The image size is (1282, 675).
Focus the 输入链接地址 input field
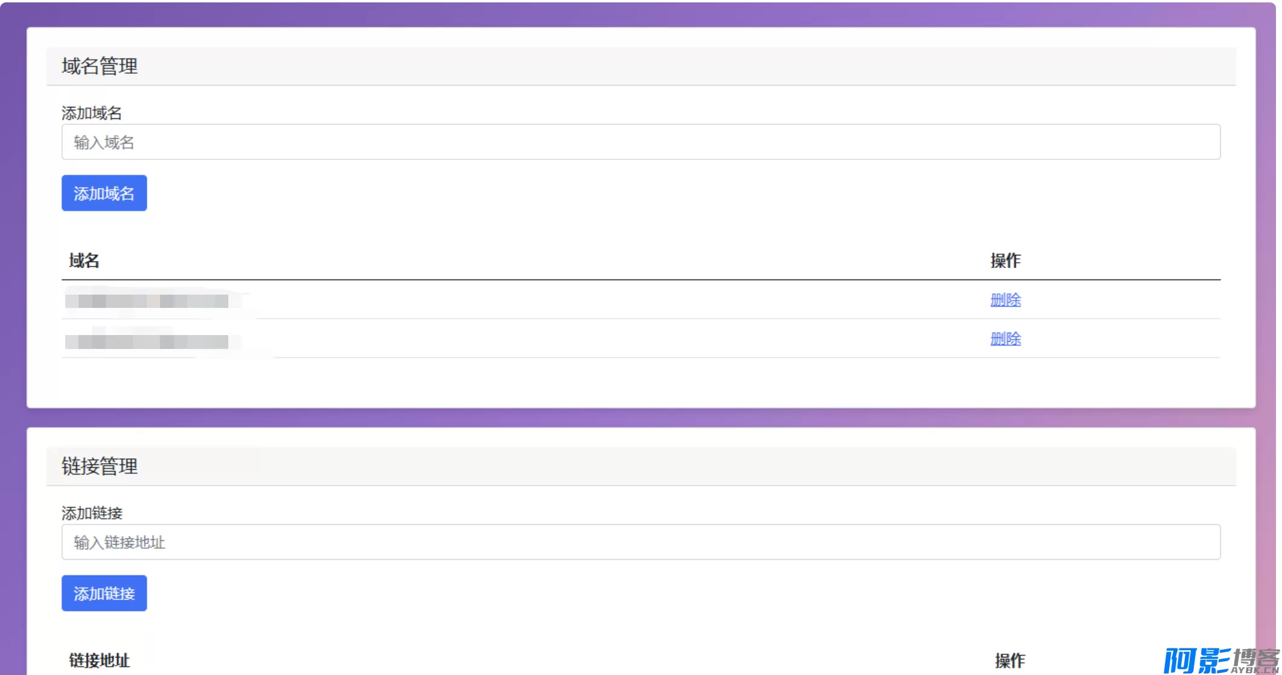(x=640, y=542)
